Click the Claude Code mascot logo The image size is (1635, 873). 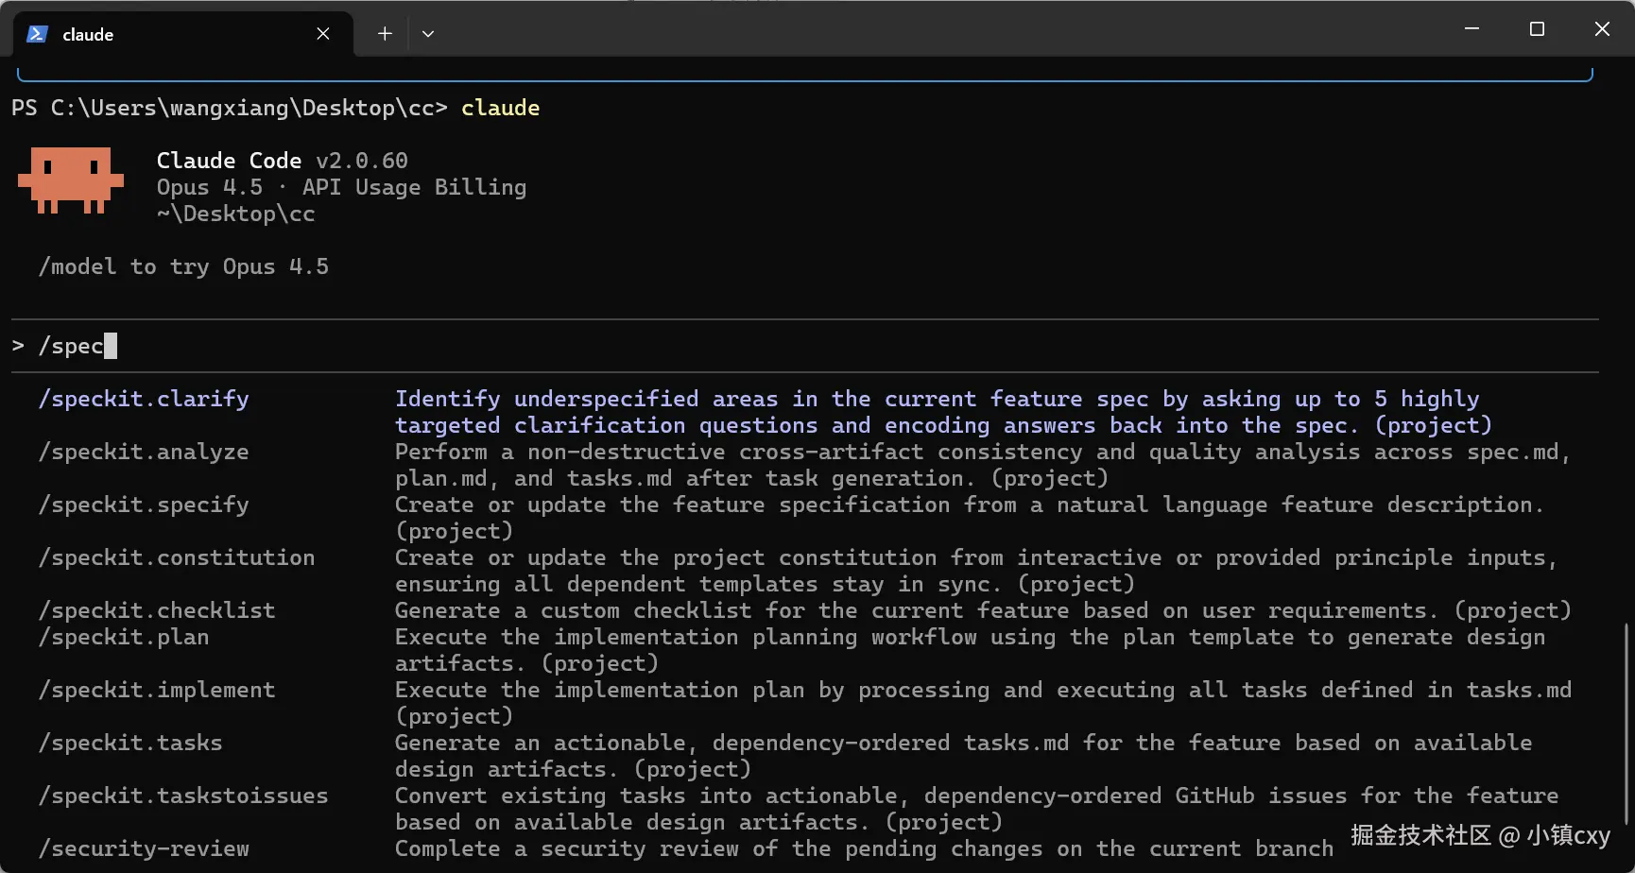[x=71, y=180]
